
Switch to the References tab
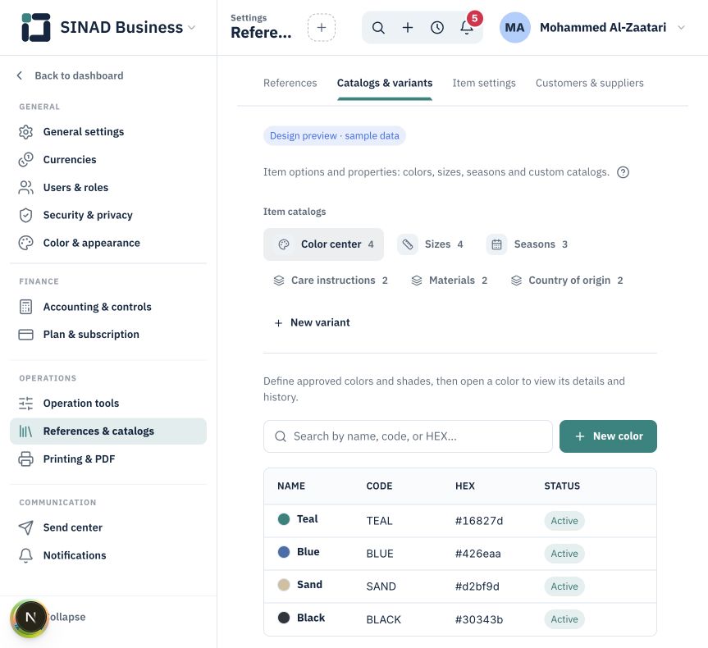[x=290, y=83]
